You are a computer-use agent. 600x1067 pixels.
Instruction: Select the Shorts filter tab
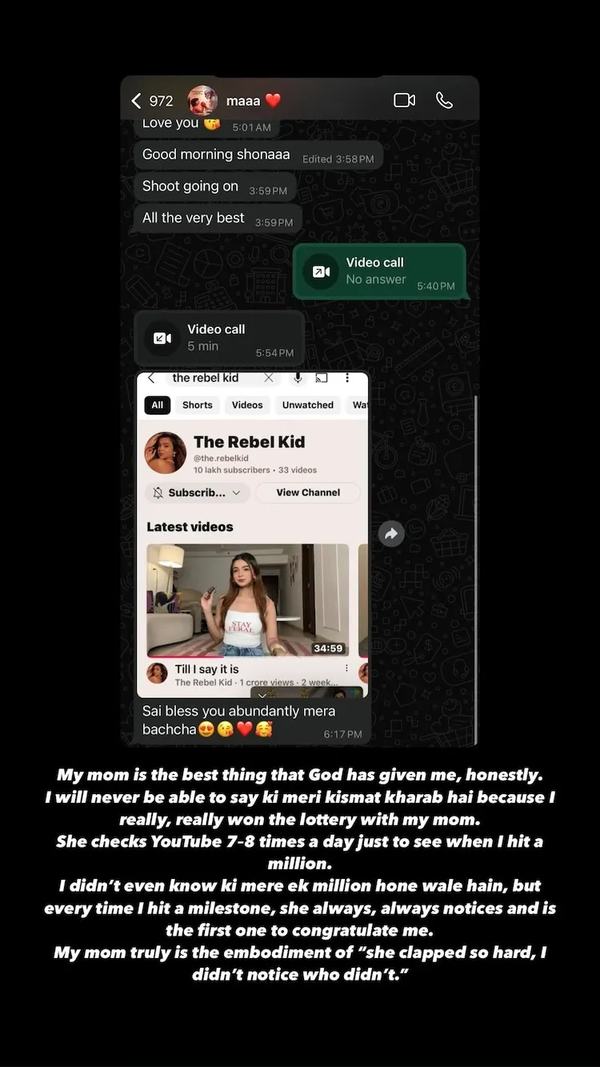pos(198,405)
